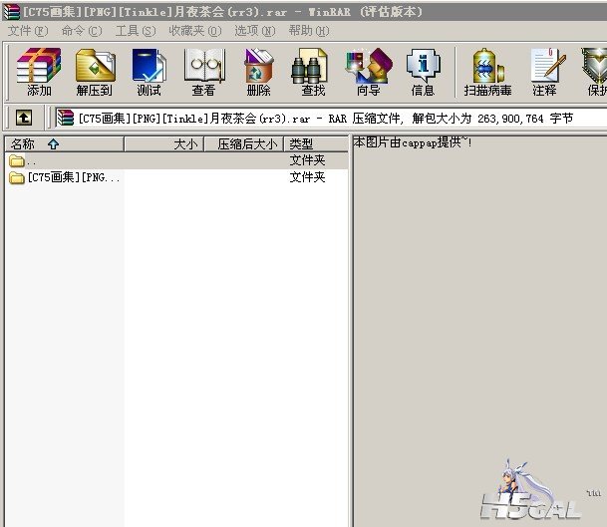This screenshot has height=527, width=607.
Task: Click 文件夹 type of [C75画集] row
Action: [x=307, y=177]
